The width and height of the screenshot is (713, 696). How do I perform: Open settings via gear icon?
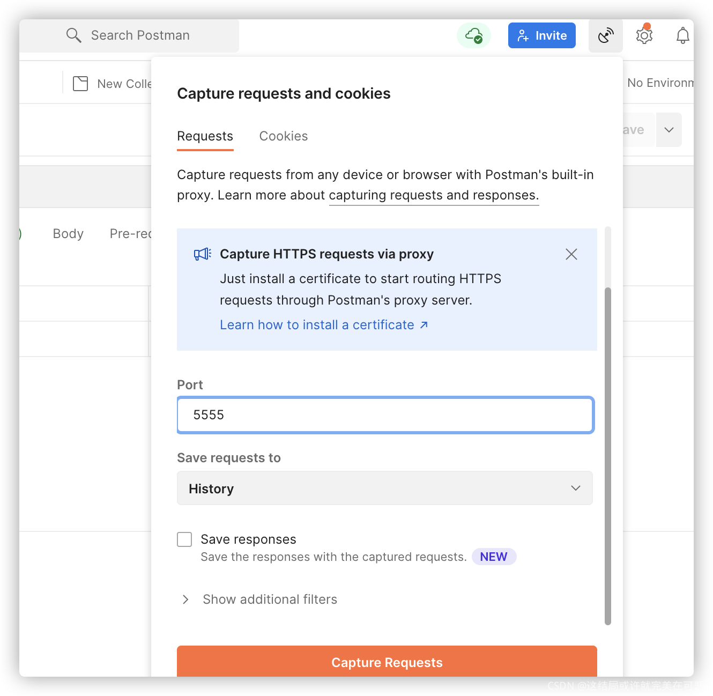click(x=644, y=35)
